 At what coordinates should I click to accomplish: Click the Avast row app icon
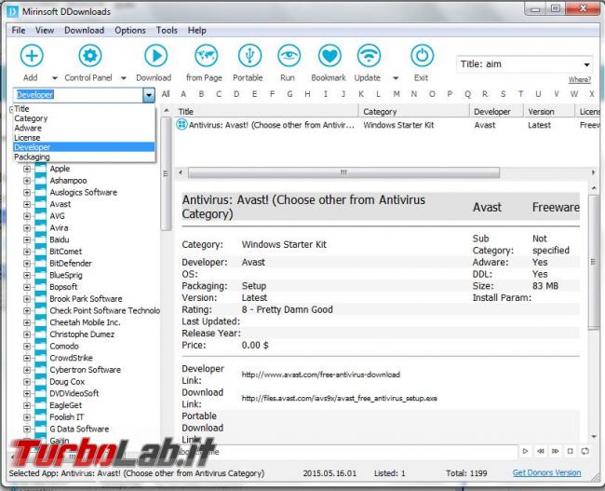(181, 125)
